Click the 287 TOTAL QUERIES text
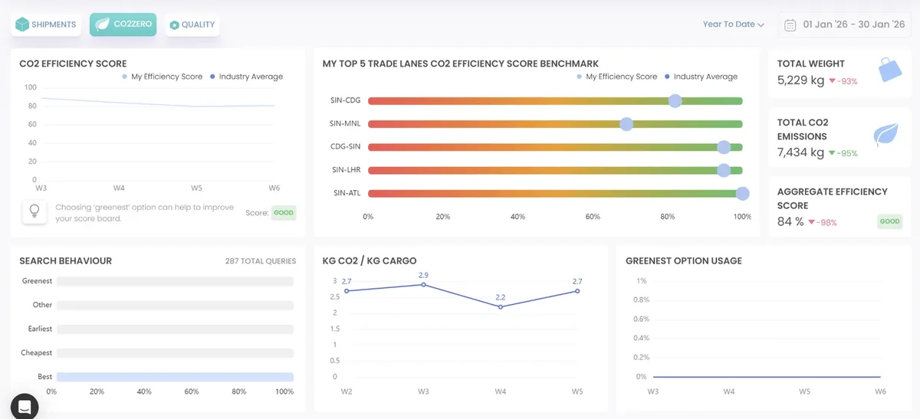Image resolution: width=920 pixels, height=419 pixels. tap(261, 261)
